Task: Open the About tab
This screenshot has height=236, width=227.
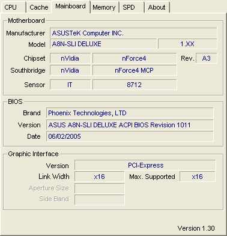Action: [x=157, y=7]
